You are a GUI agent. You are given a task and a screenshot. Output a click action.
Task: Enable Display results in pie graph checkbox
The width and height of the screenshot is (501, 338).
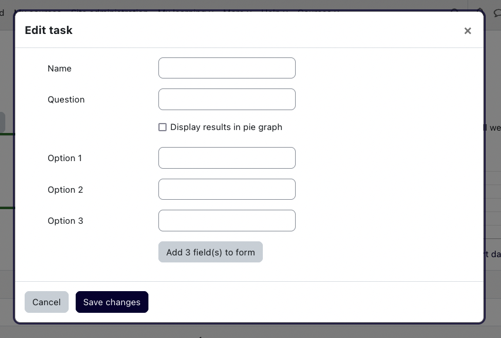tap(163, 127)
